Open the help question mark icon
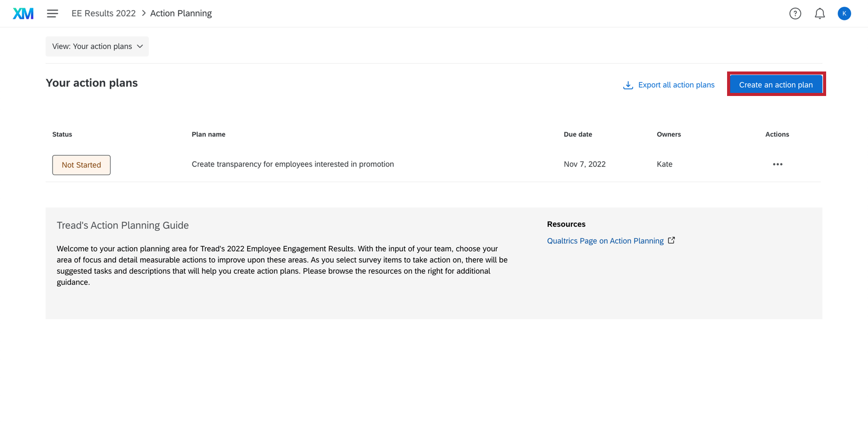This screenshot has width=868, height=434. point(795,14)
